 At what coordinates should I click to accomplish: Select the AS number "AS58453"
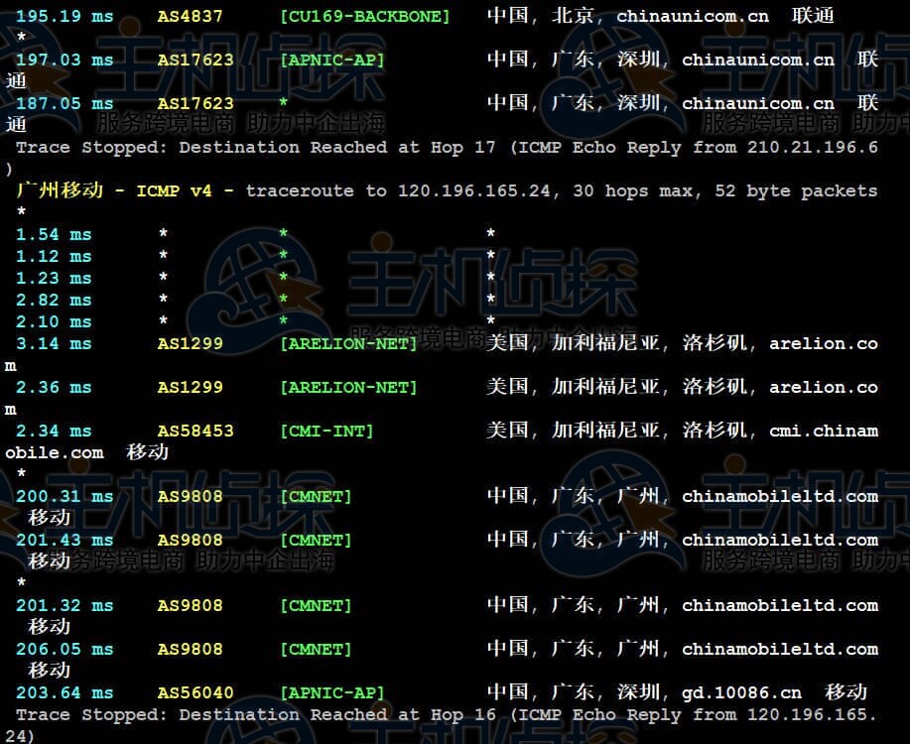[195, 431]
